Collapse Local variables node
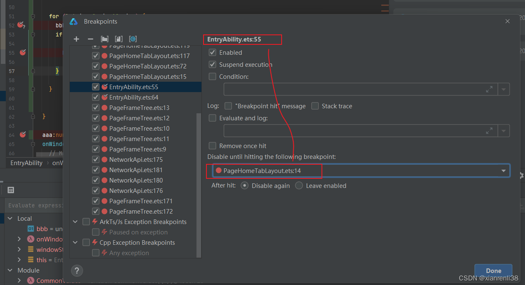Image resolution: width=525 pixels, height=285 pixels. [10, 219]
